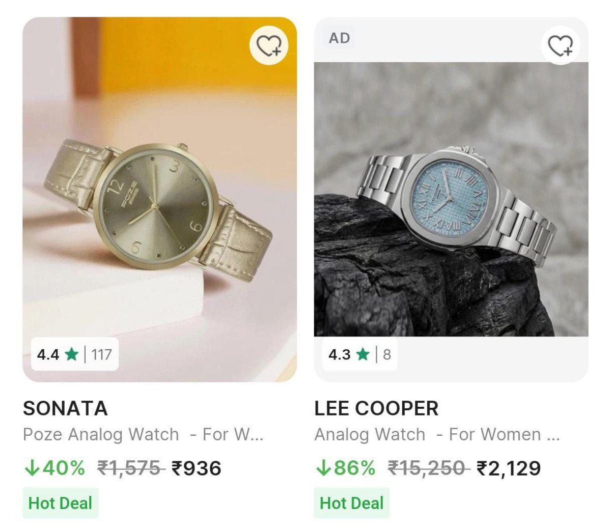The height and width of the screenshot is (523, 611).
Task: Click the green star on Sonata rating
Action: click(70, 354)
